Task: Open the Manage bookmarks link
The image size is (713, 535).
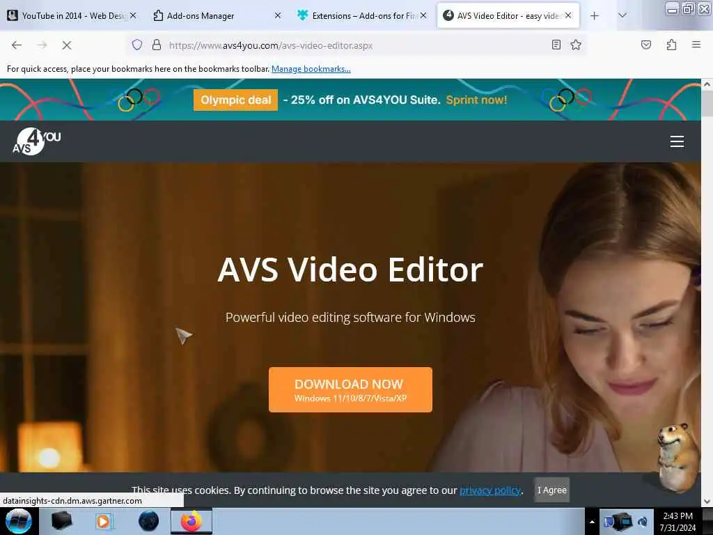Action: [311, 69]
